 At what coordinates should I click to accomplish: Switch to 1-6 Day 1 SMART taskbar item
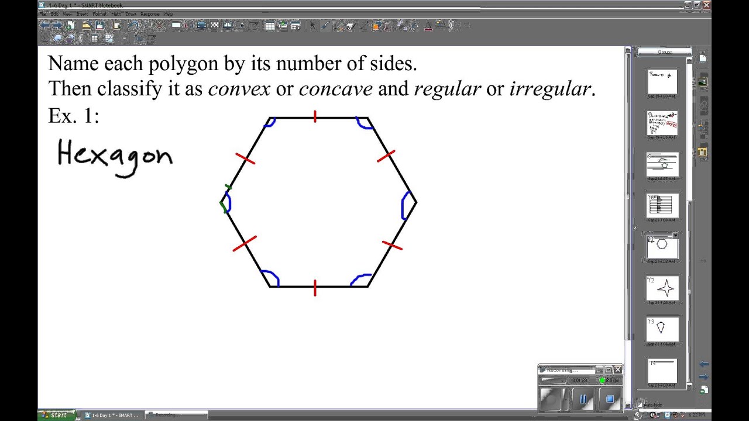111,415
